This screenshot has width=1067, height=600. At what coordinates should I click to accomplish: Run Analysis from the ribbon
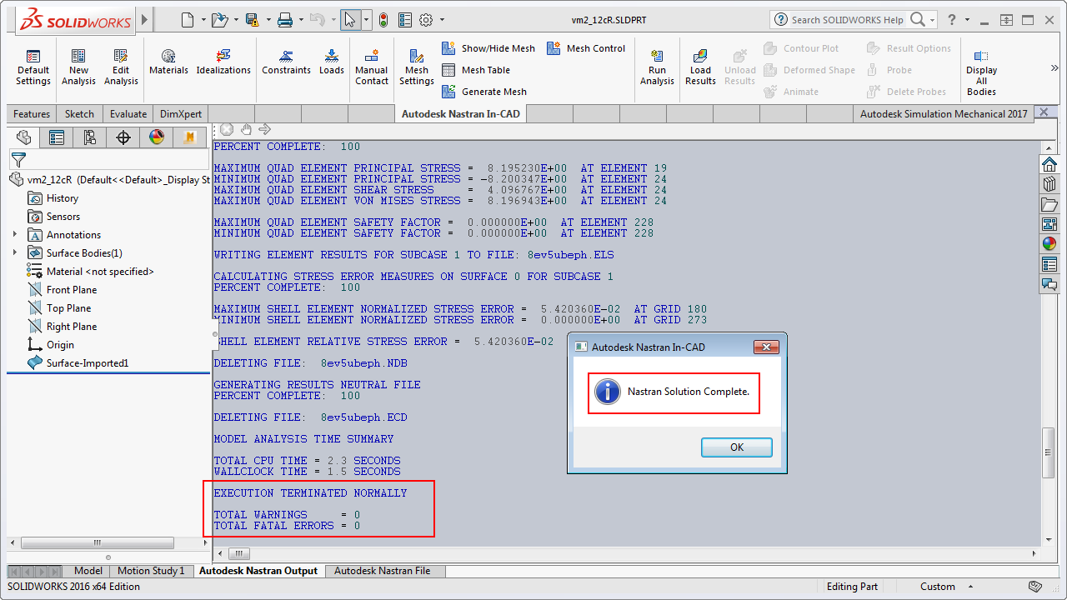(x=657, y=67)
